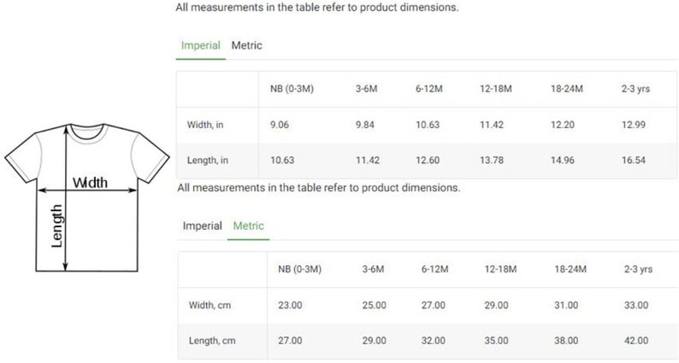Click the 14.96 length cell
This screenshot has height=363, width=679.
(563, 160)
